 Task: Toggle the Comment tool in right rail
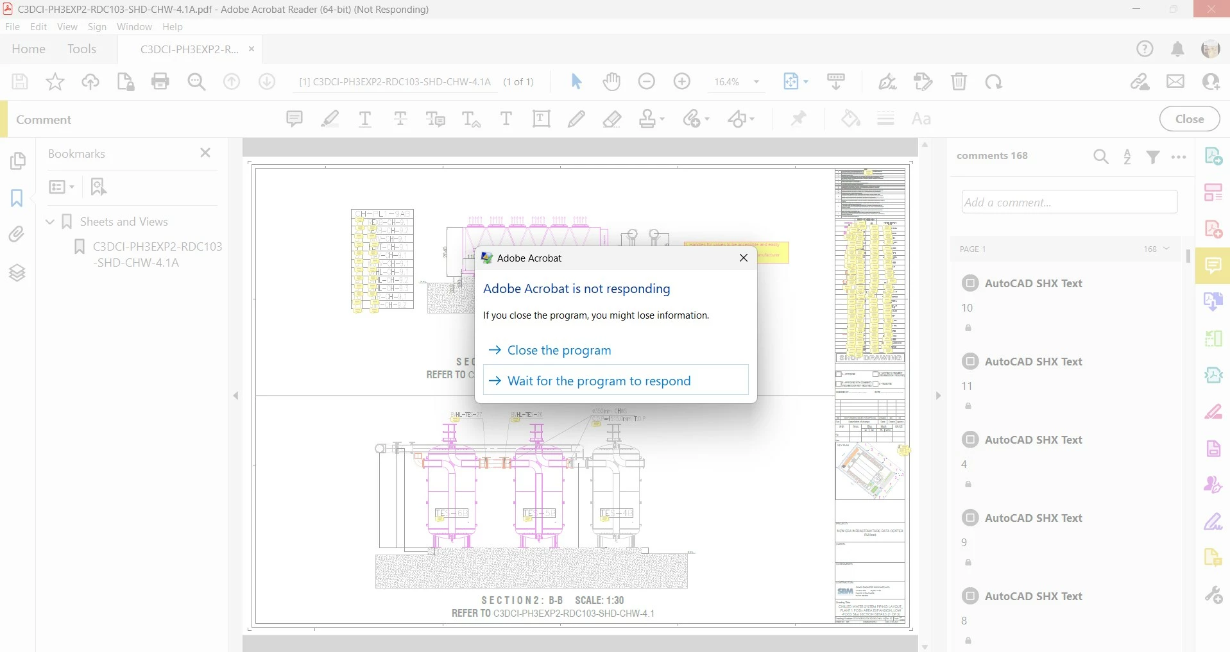[x=1213, y=265]
